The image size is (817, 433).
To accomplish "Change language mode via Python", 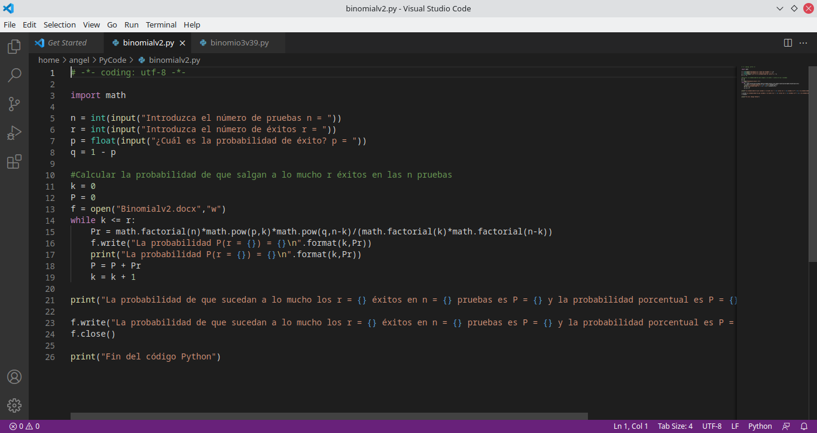I will 760,426.
